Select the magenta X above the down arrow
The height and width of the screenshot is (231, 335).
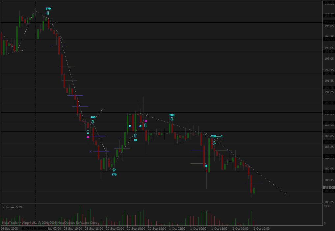(146, 121)
